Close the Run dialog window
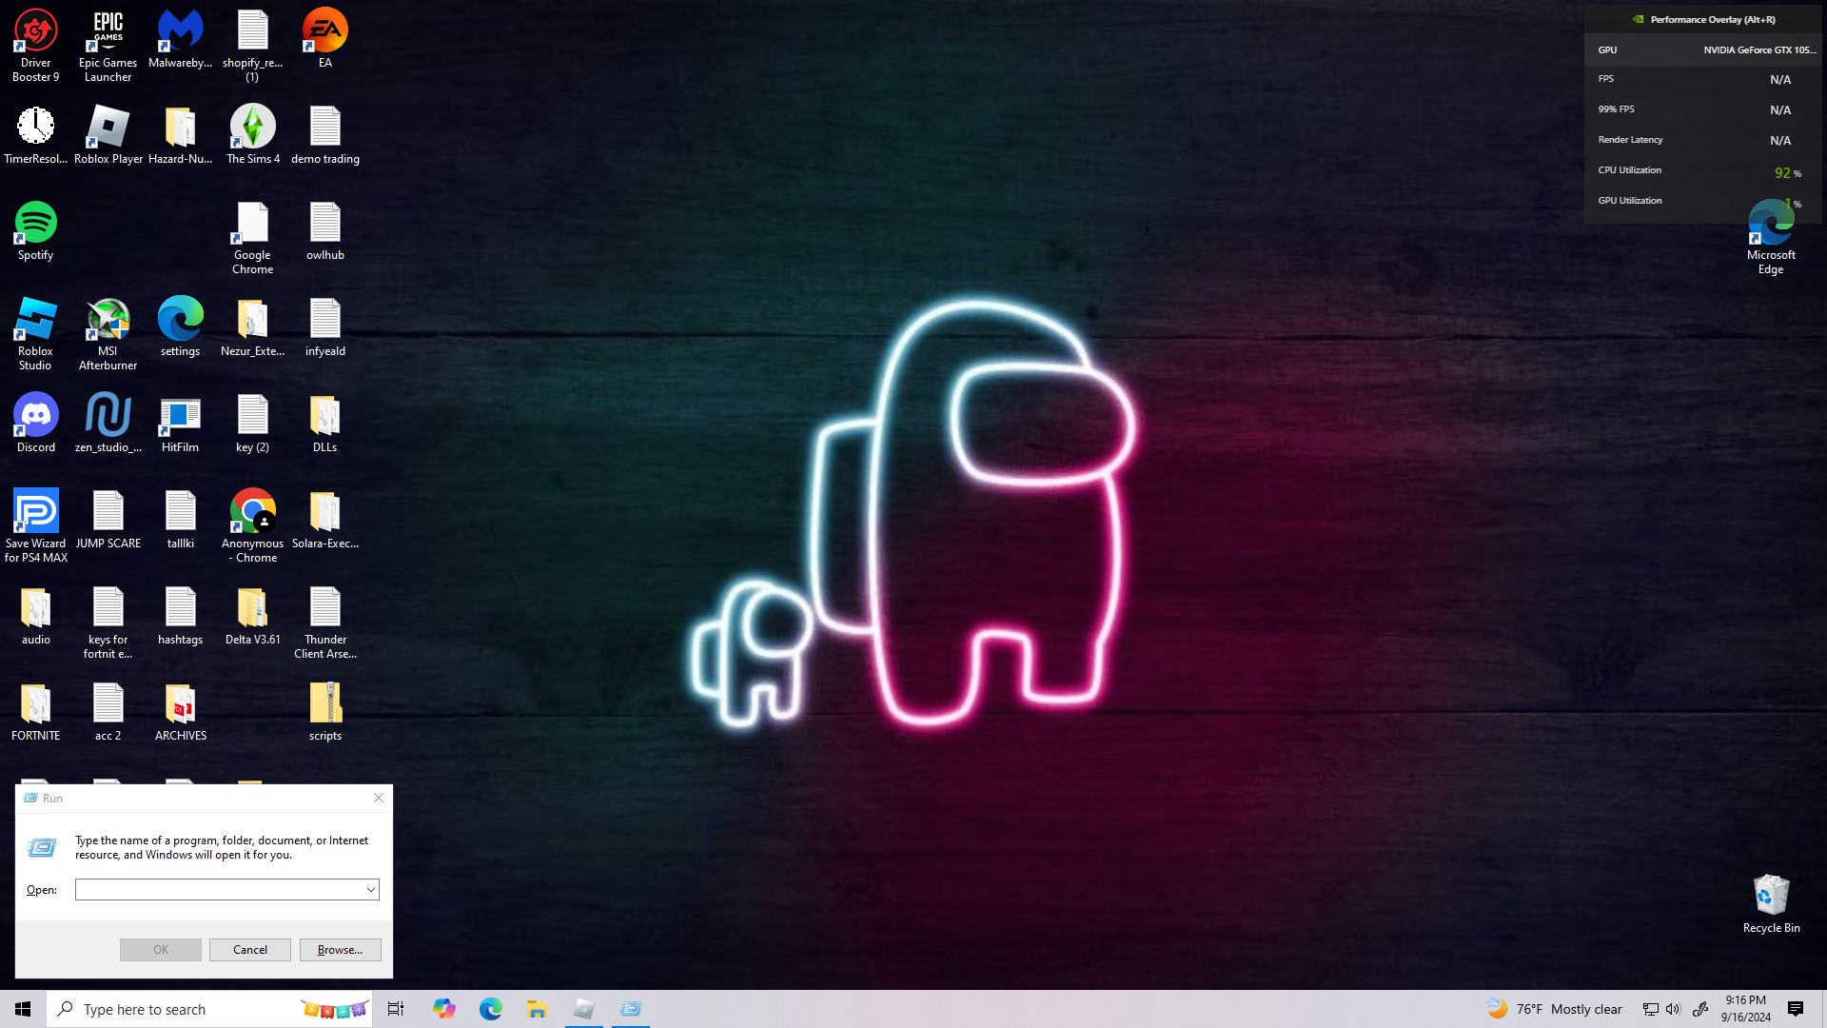The width and height of the screenshot is (1827, 1028). click(x=379, y=798)
